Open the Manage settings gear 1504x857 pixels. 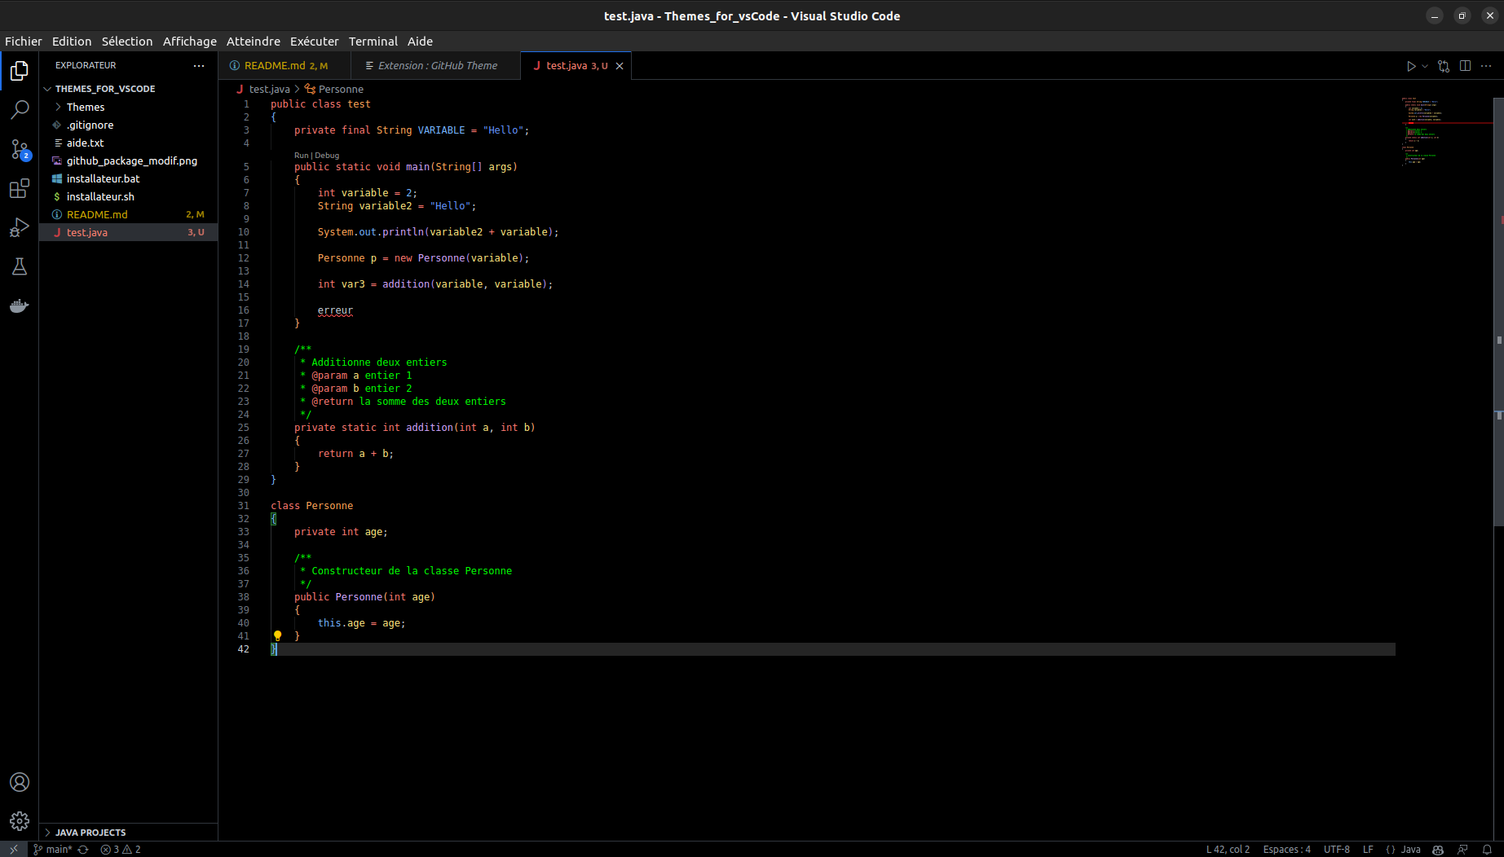point(20,820)
